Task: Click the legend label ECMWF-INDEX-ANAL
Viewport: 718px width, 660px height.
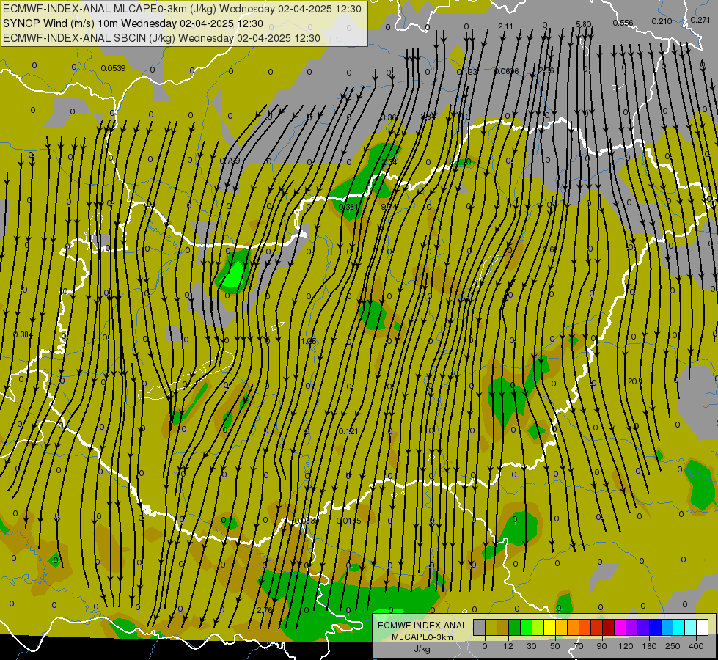Action: coord(422,626)
